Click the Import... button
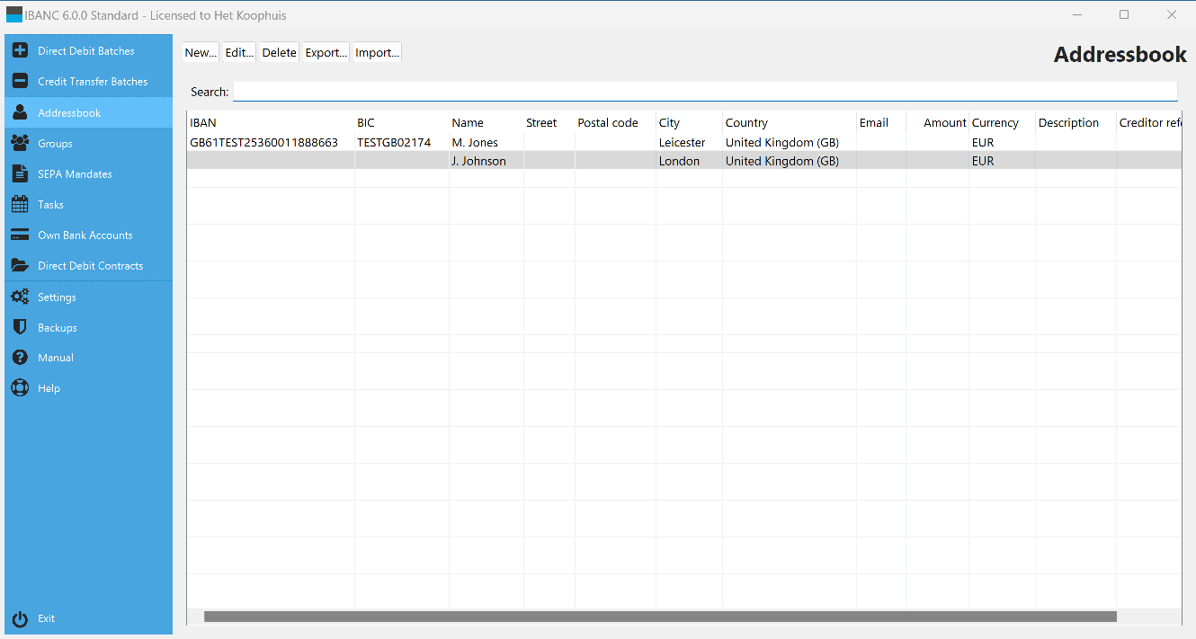Image resolution: width=1196 pixels, height=639 pixels. tap(377, 53)
